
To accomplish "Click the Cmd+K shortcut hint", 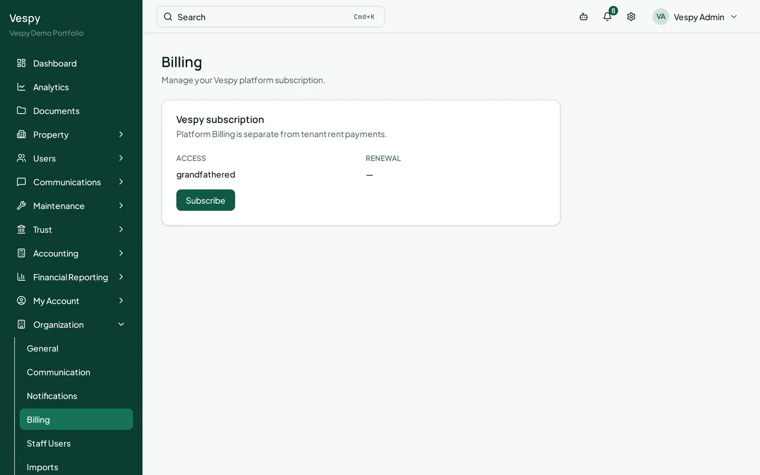I will click(364, 17).
